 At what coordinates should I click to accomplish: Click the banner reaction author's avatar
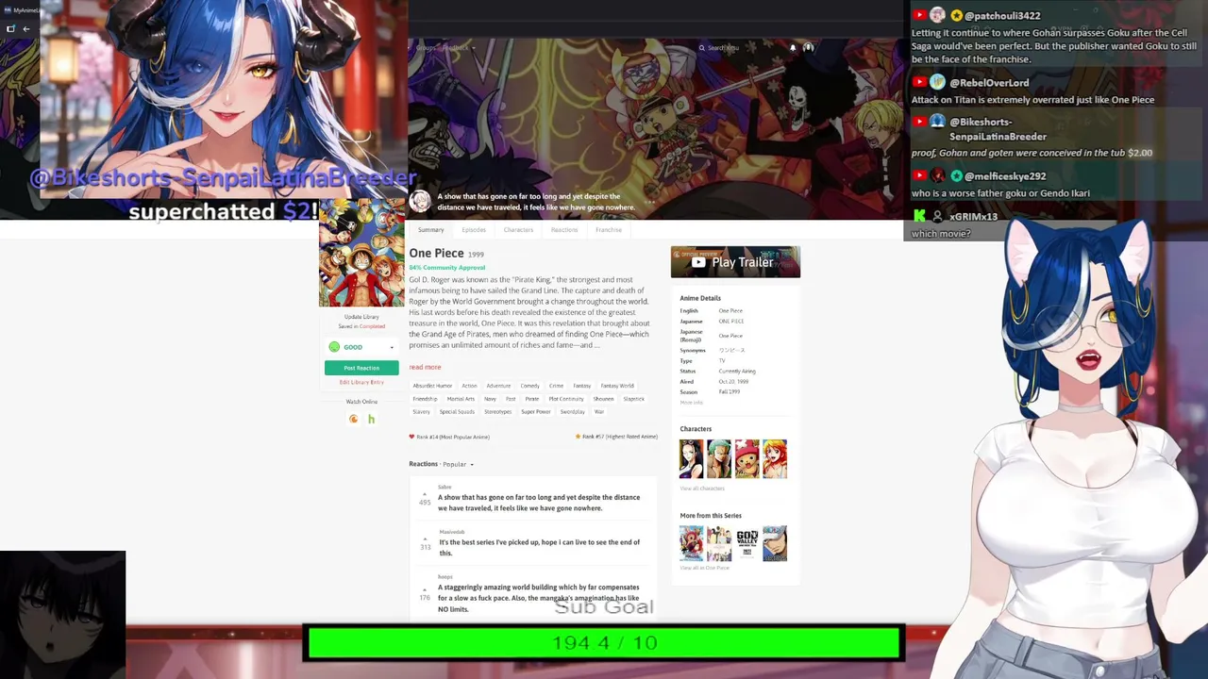420,202
